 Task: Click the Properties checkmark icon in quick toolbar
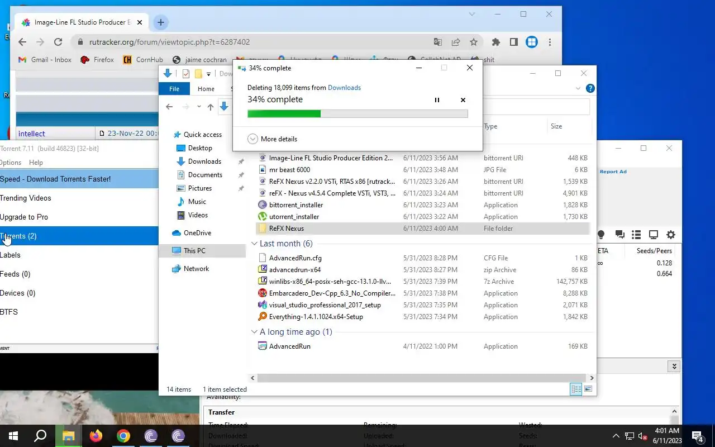point(186,74)
